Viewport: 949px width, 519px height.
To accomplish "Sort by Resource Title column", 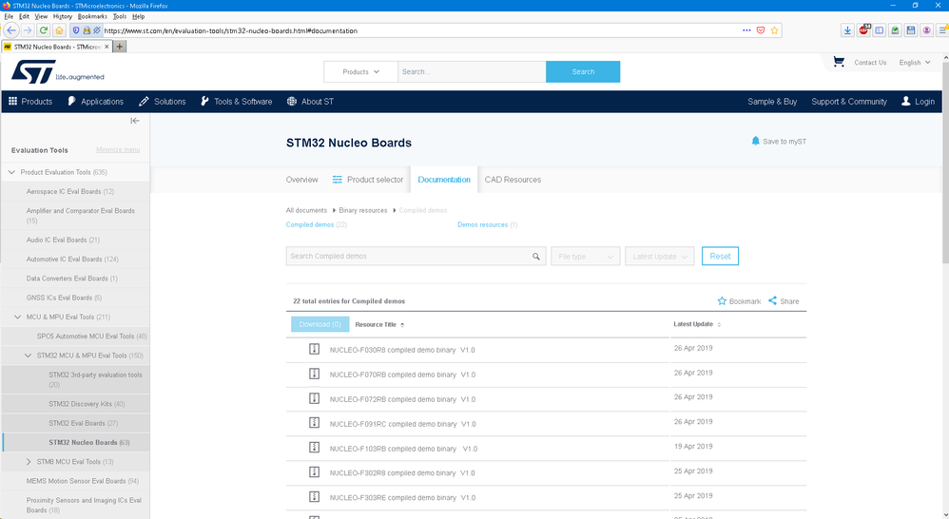I will [x=379, y=325].
